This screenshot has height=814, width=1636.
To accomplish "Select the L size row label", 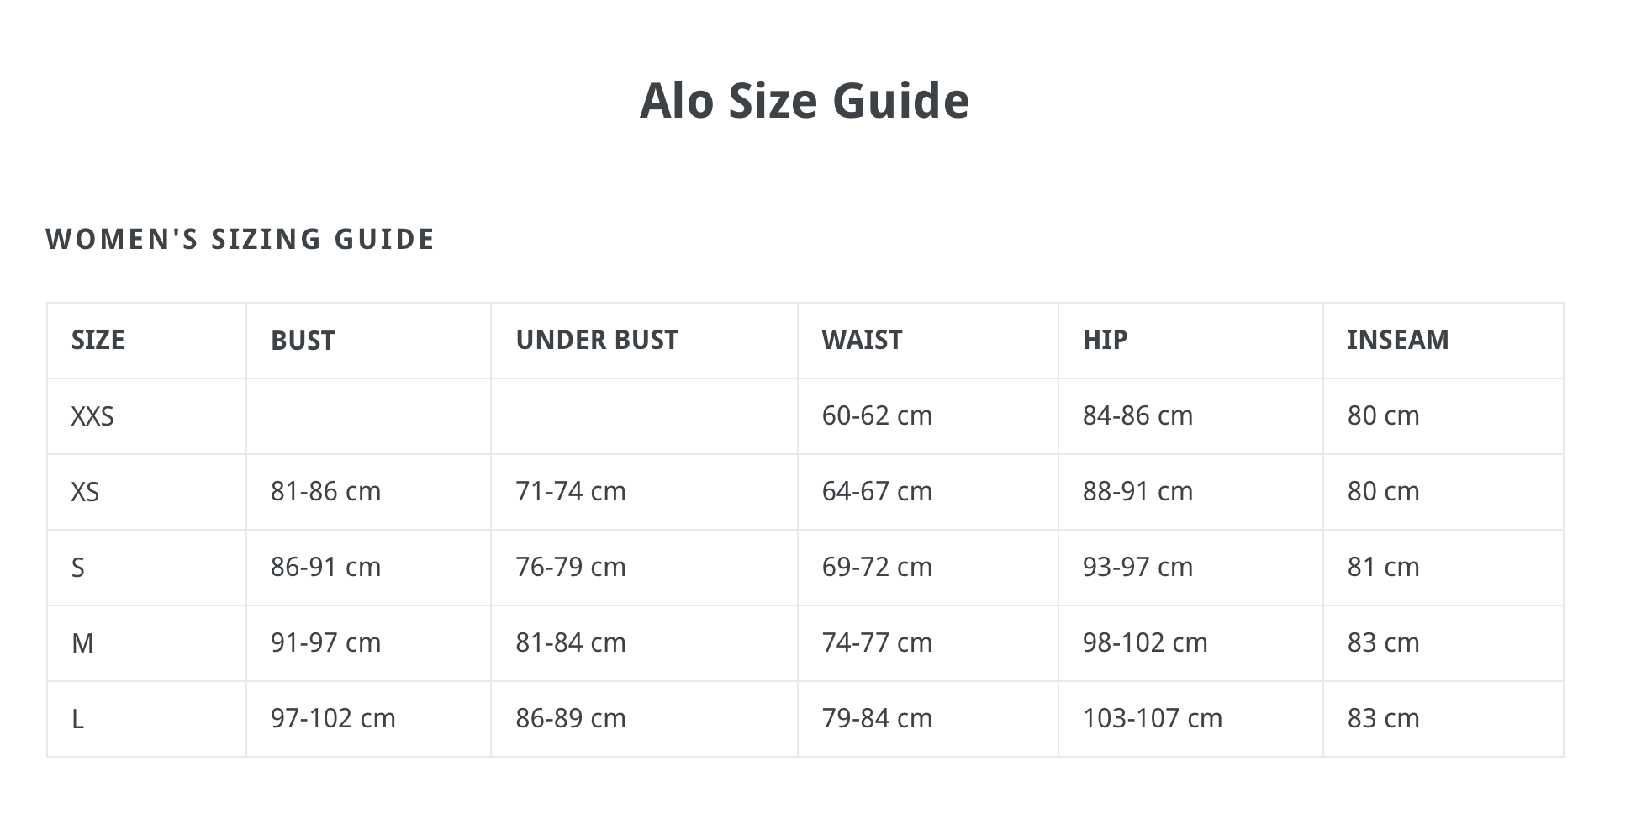I will click(77, 719).
